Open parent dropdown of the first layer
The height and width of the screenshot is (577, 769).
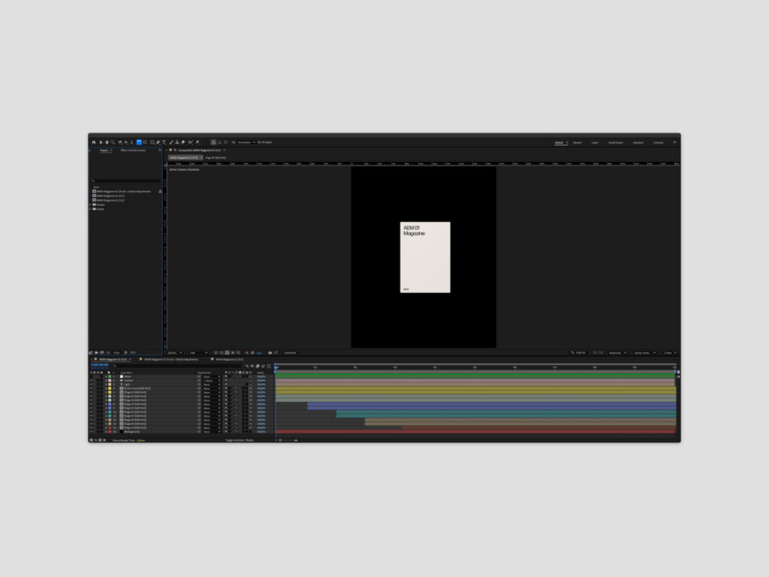[x=211, y=376]
